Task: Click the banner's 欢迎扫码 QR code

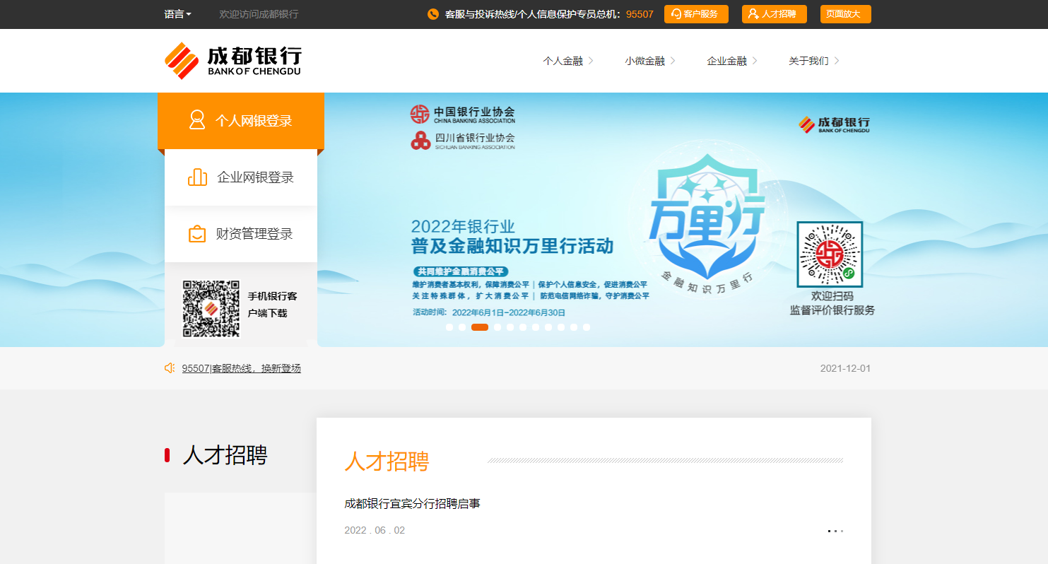Action: tap(830, 254)
